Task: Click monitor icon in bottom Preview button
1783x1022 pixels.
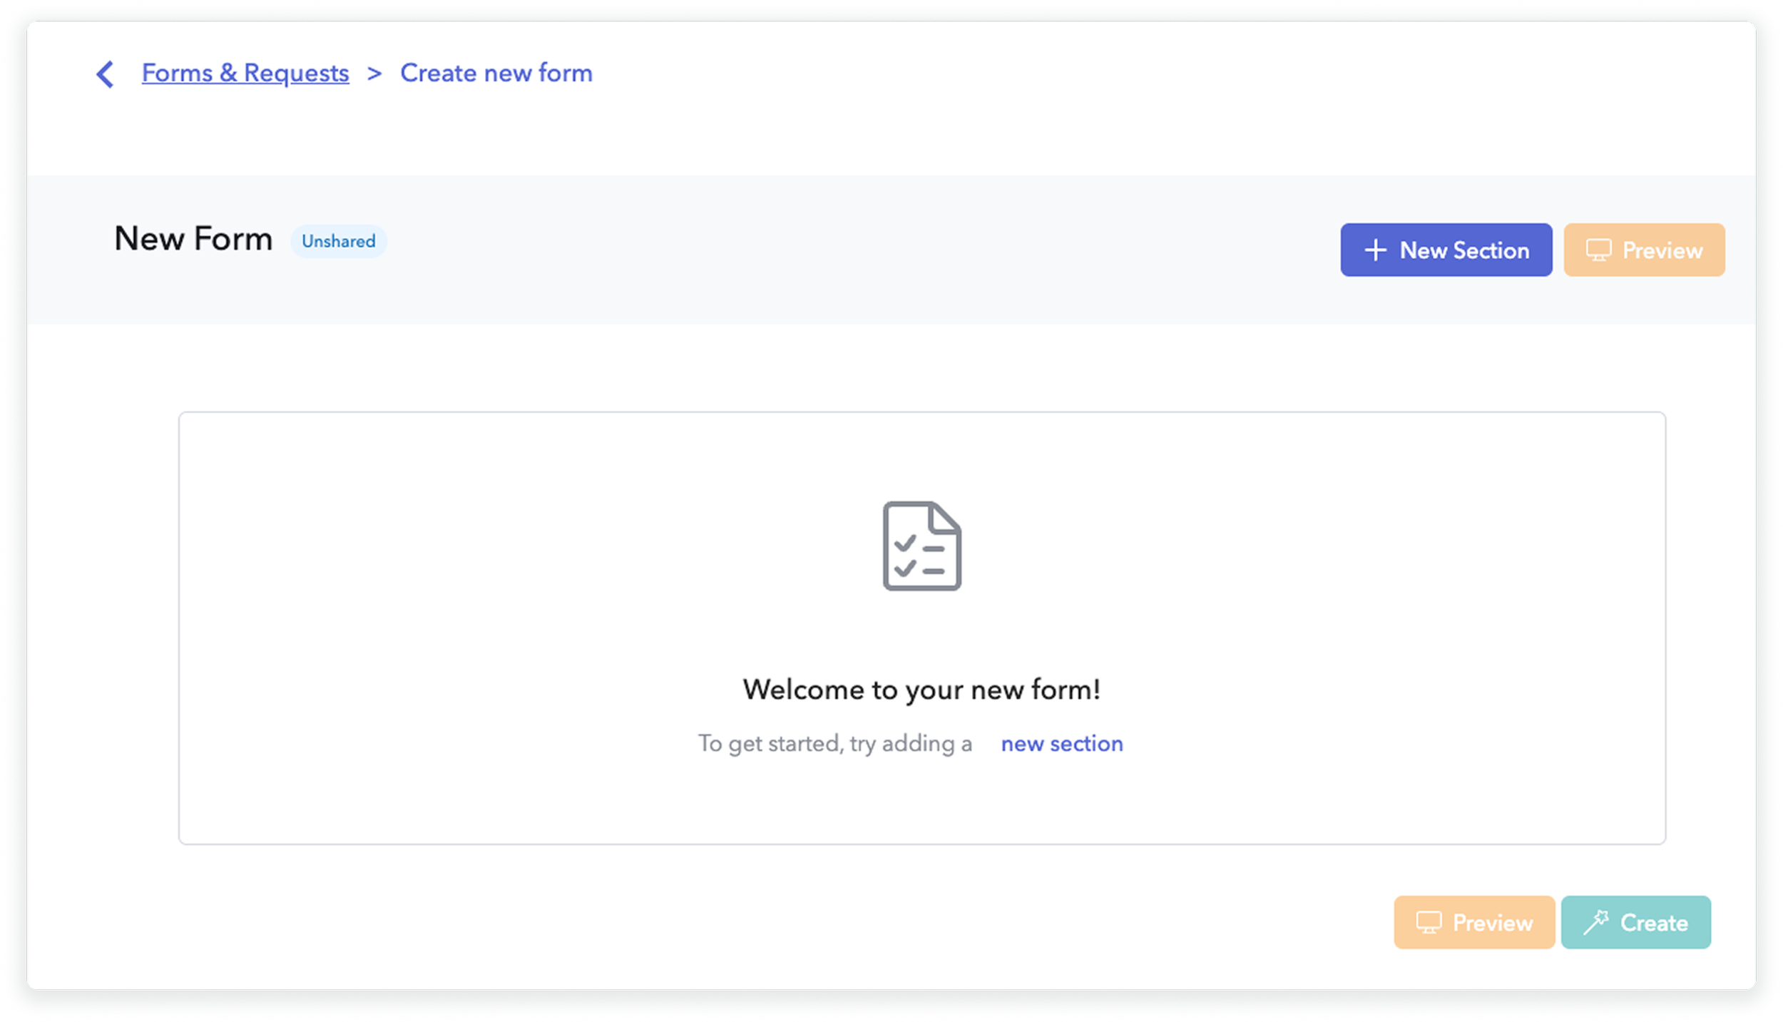Action: pyautogui.click(x=1429, y=923)
